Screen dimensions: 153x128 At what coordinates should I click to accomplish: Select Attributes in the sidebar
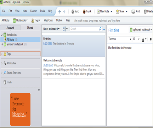pyautogui.click(x=10, y=63)
